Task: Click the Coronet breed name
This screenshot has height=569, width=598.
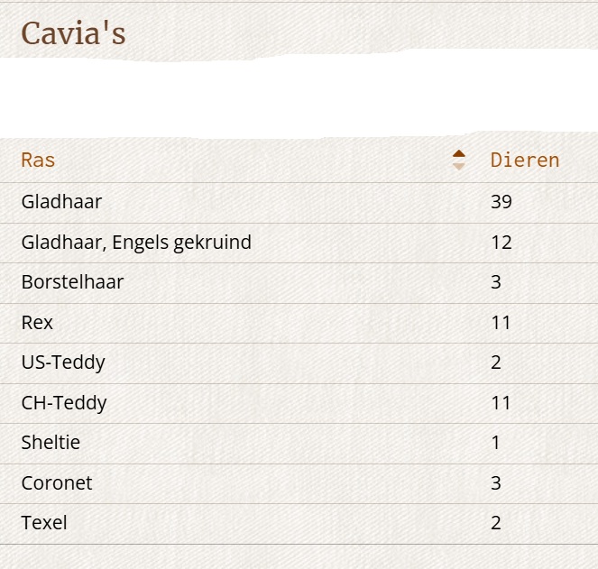Action: tap(57, 483)
